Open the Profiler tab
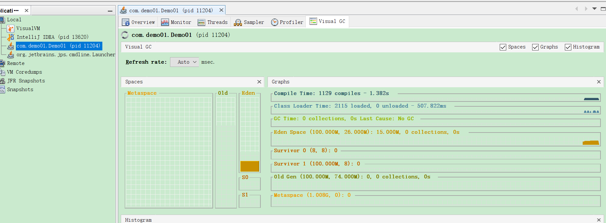The width and height of the screenshot is (606, 223). tap(287, 22)
